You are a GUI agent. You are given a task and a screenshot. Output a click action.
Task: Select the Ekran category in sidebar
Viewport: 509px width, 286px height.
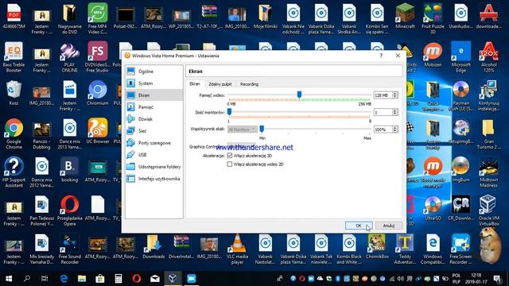[154, 95]
